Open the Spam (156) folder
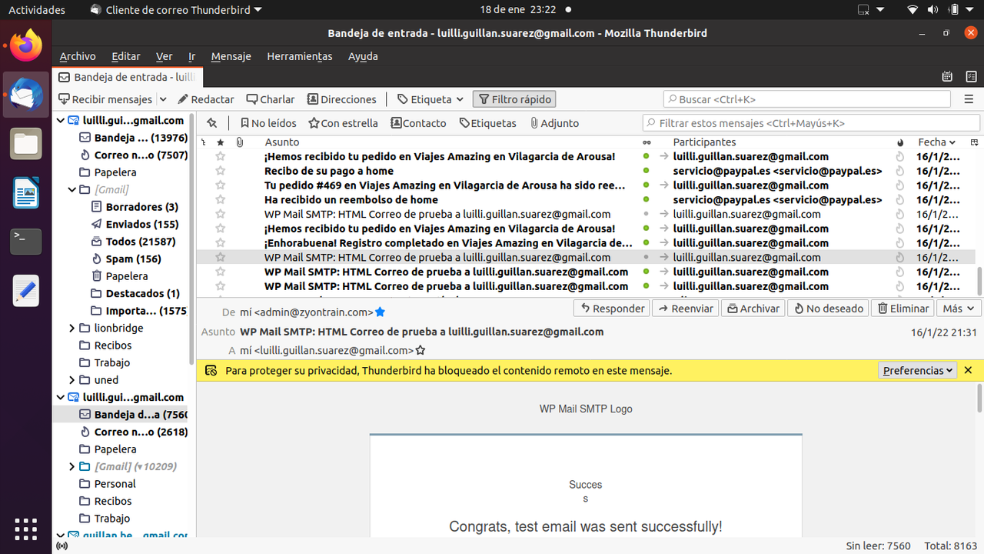 pyautogui.click(x=134, y=259)
